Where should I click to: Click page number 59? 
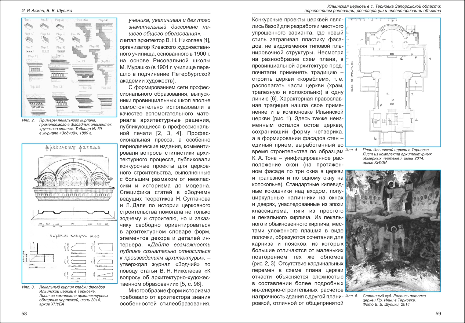pos(437,313)
